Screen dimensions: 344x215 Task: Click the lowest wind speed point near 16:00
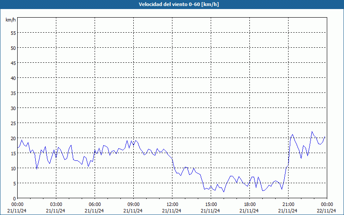(x=224, y=192)
